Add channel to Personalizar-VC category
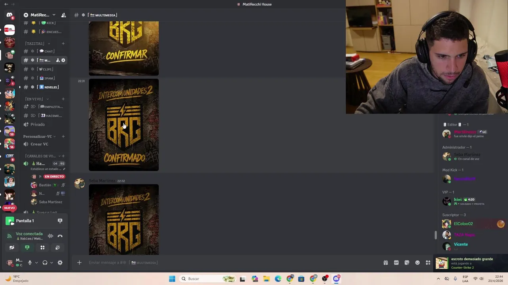Viewport: 508px width, 285px height. point(63,137)
